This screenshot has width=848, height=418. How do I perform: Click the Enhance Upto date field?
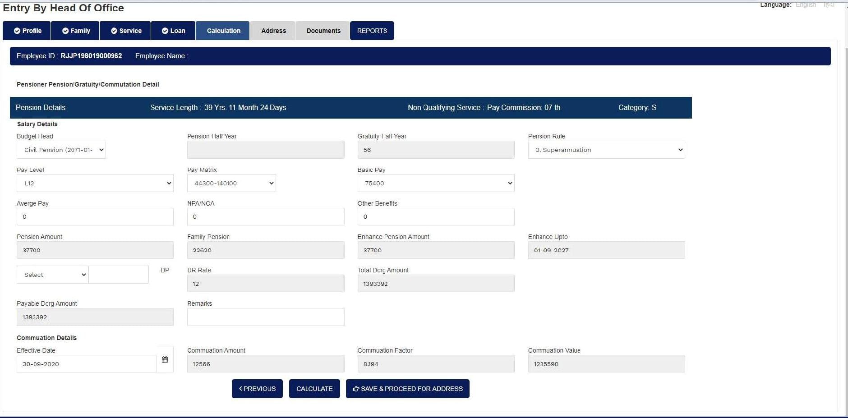(x=607, y=250)
